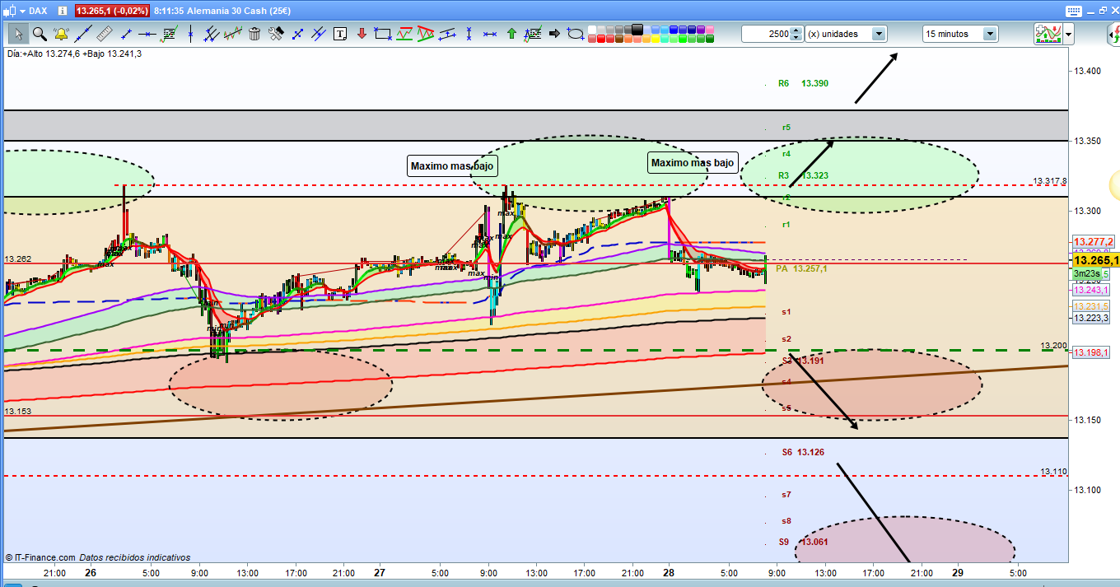Screen dimensions: 1120x587
Task: Select the ruler measurement tool
Action: click(104, 34)
